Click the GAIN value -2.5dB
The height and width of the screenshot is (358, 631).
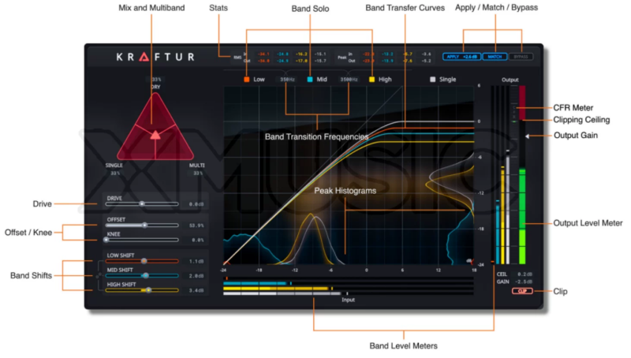[524, 282]
